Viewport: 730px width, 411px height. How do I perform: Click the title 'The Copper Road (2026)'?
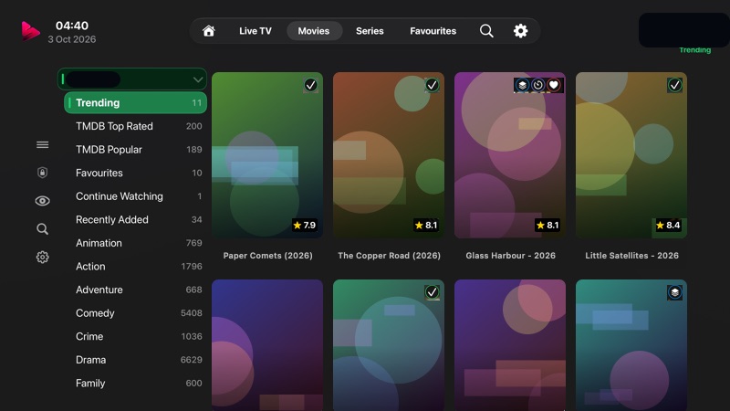[x=390, y=256]
